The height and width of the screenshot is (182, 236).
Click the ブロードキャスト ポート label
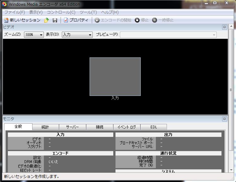[136, 143]
